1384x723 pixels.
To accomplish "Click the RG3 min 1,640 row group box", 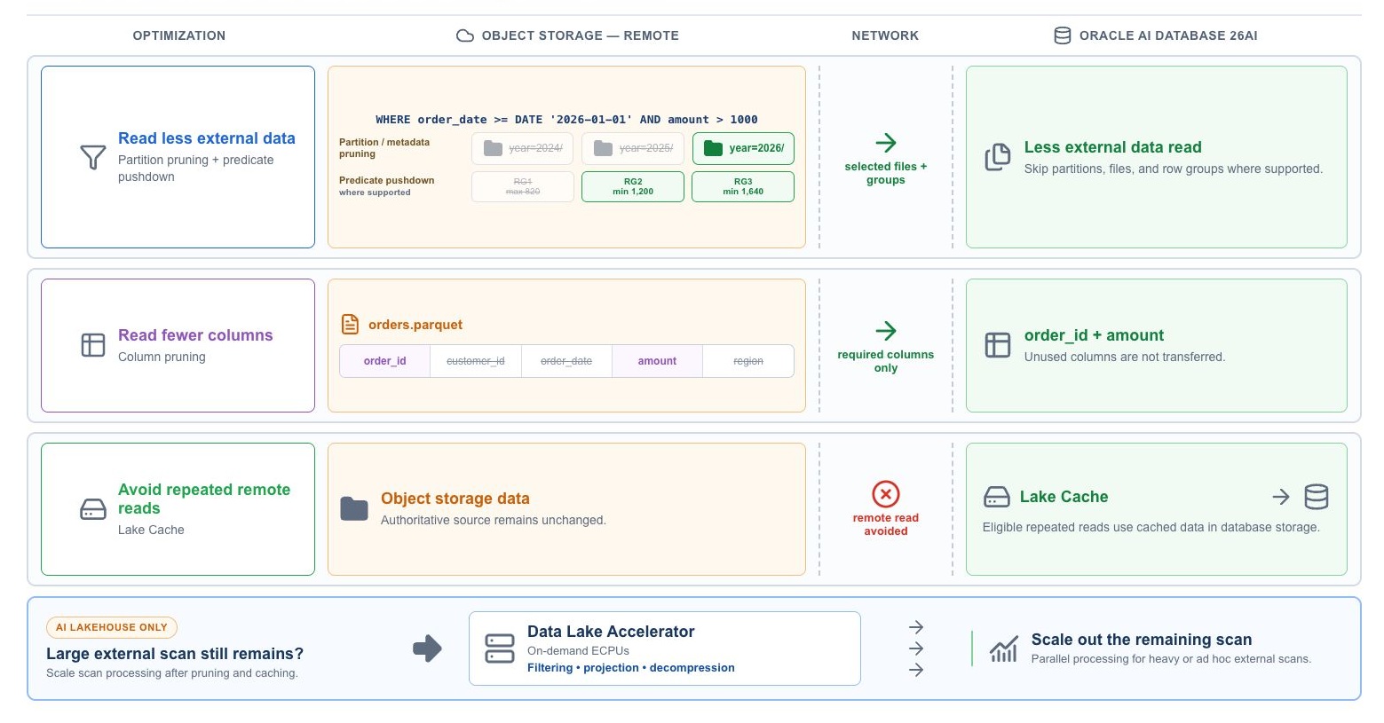I will [743, 186].
